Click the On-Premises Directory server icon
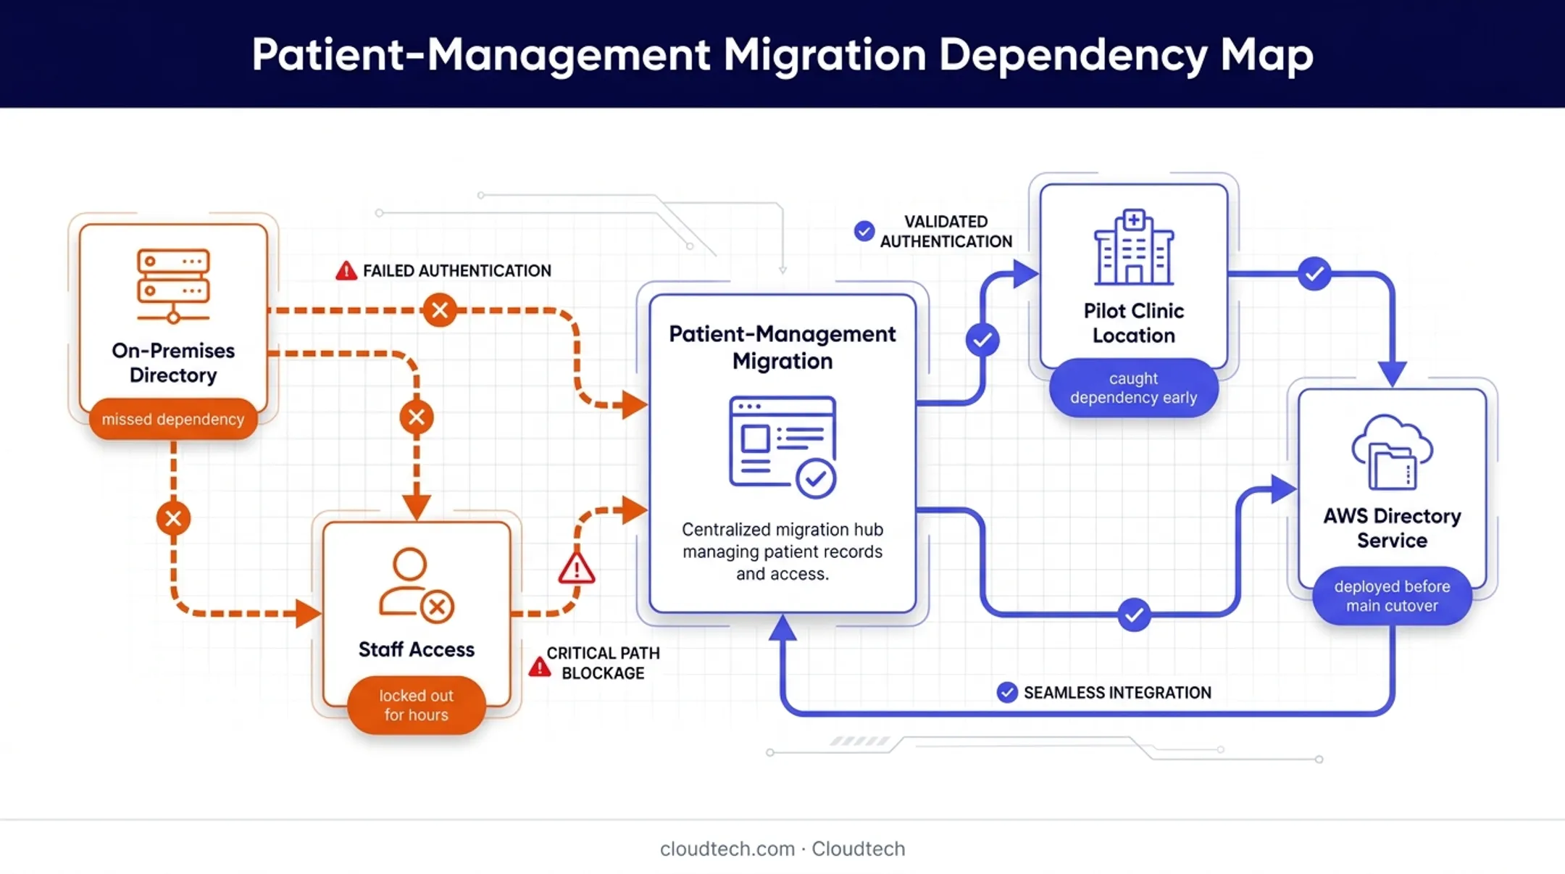This screenshot has width=1565, height=874. pyautogui.click(x=173, y=286)
